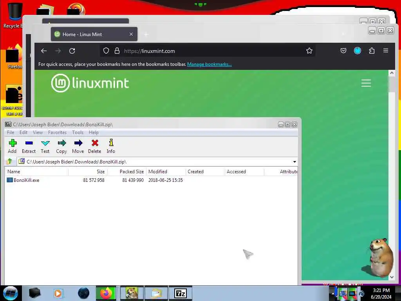This screenshot has width=401, height=301.
Task: Go back in Firefox
Action: 44,51
